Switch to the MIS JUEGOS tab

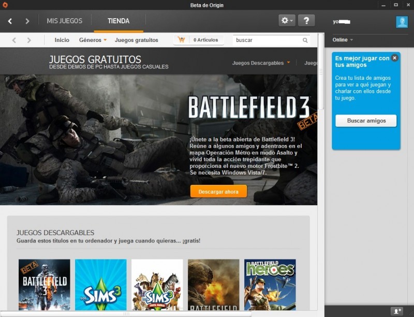(64, 21)
